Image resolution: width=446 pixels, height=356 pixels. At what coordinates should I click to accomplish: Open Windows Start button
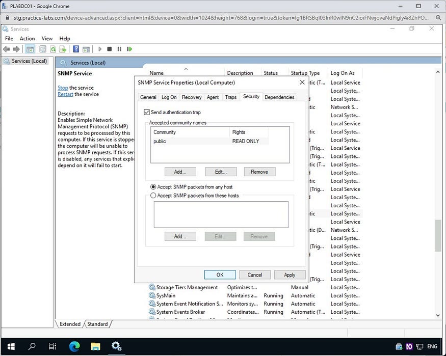point(11,346)
